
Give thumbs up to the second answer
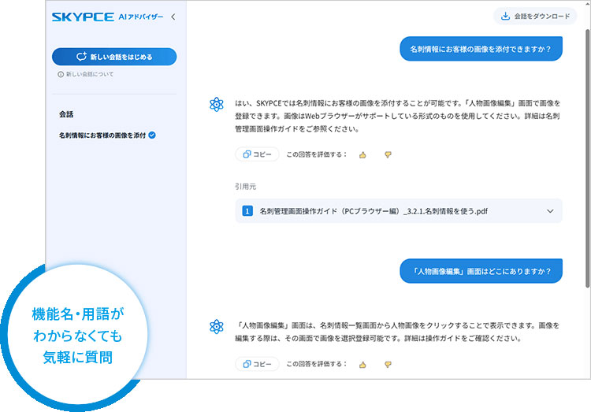pyautogui.click(x=362, y=365)
